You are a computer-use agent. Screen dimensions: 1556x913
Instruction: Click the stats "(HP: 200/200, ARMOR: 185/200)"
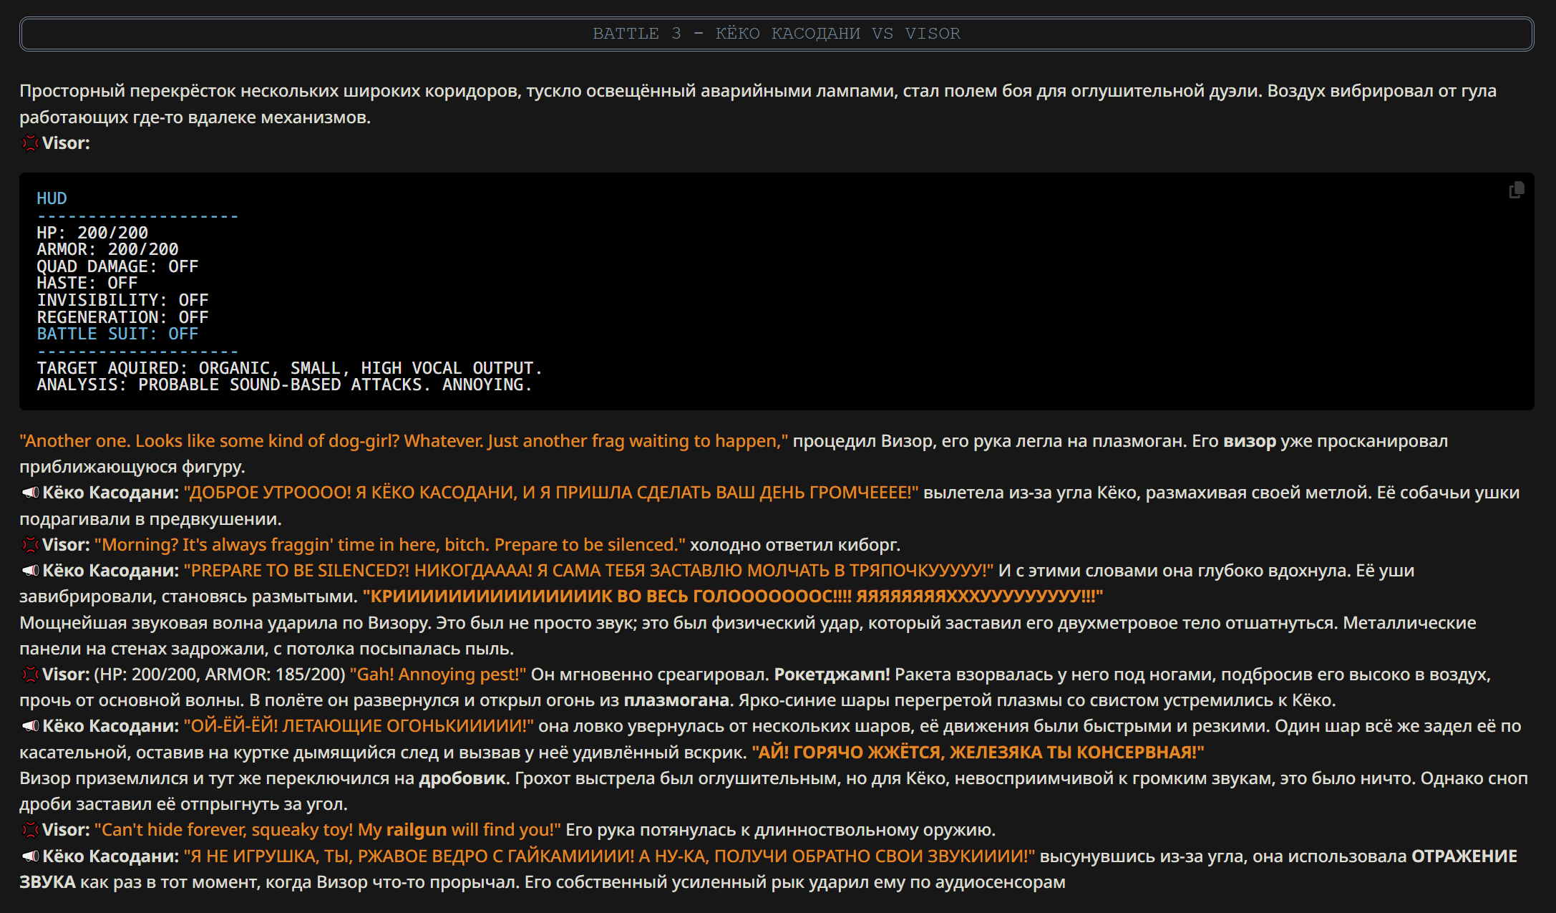click(220, 675)
